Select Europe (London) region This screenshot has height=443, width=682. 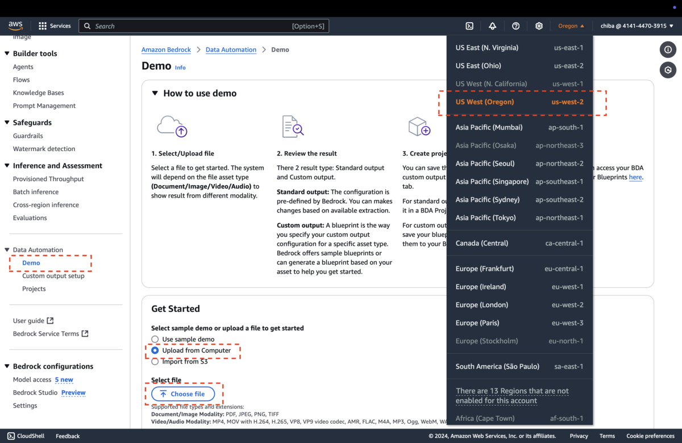(519, 305)
